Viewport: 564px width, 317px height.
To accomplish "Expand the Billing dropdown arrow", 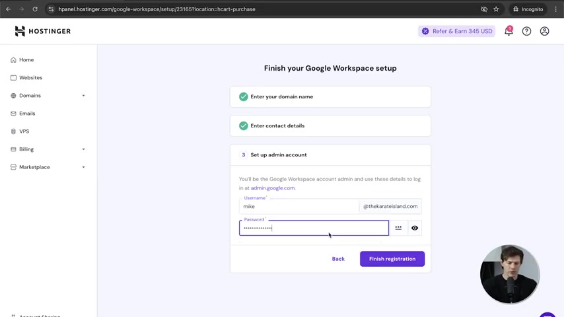I will [83, 149].
